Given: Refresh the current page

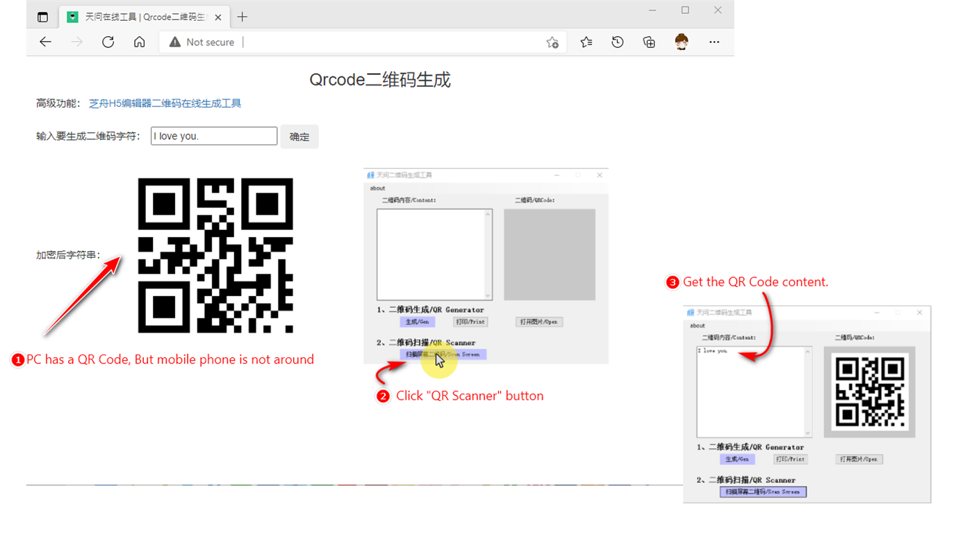Looking at the screenshot, I should point(108,42).
